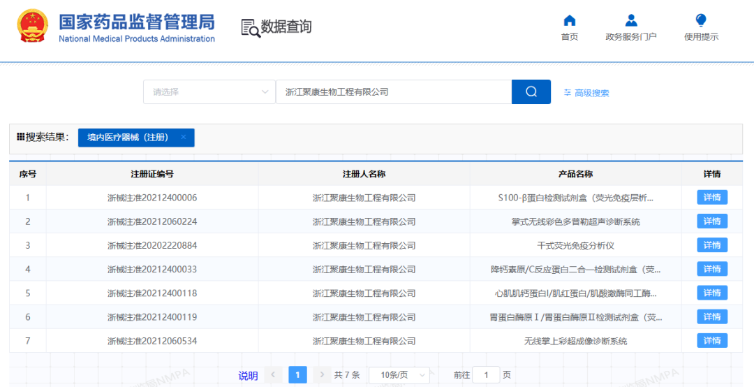
Task: Open the 10条/页 page size dropdown
Action: 399,375
